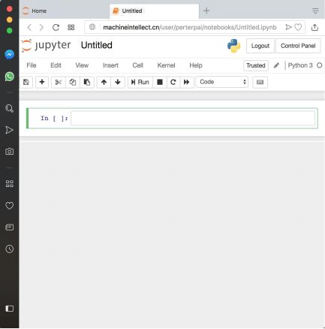This screenshot has width=325, height=329.
Task: Open the browser tab menu icon
Action: pyautogui.click(x=315, y=11)
